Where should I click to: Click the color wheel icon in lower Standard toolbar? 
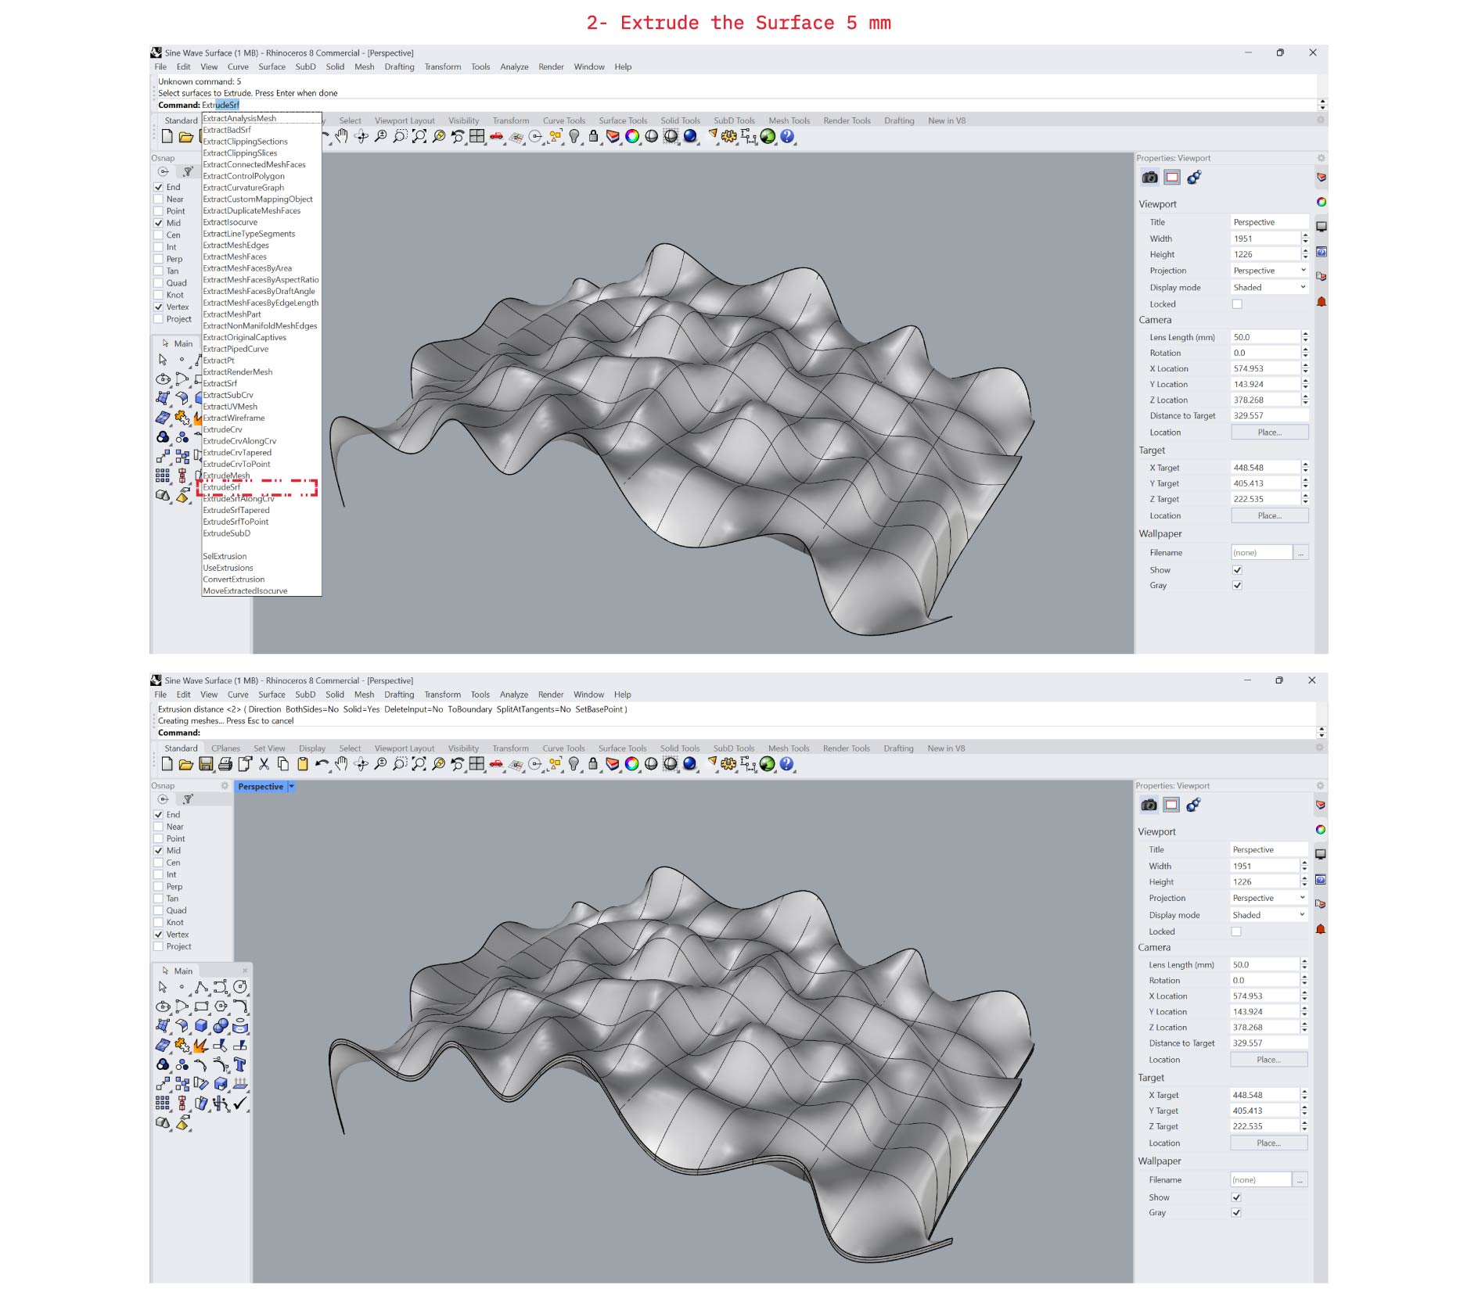coord(631,764)
